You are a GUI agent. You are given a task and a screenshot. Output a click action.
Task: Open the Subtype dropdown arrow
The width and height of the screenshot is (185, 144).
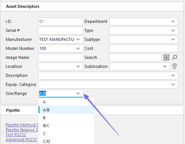pyautogui.click(x=173, y=39)
